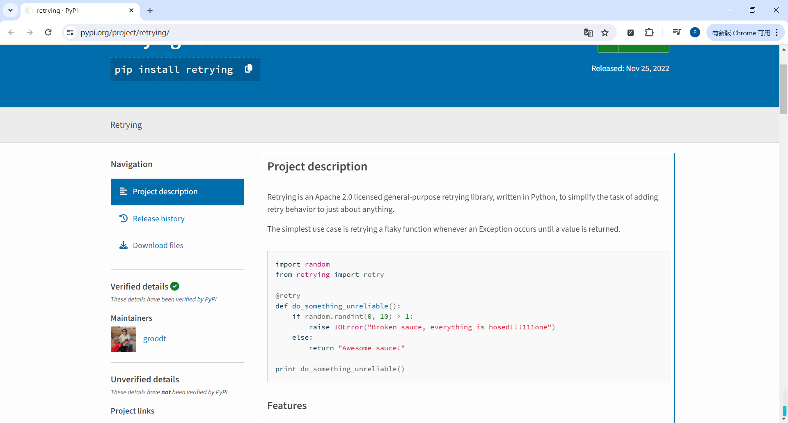
Task: Click the Project links heading
Action: tap(133, 411)
